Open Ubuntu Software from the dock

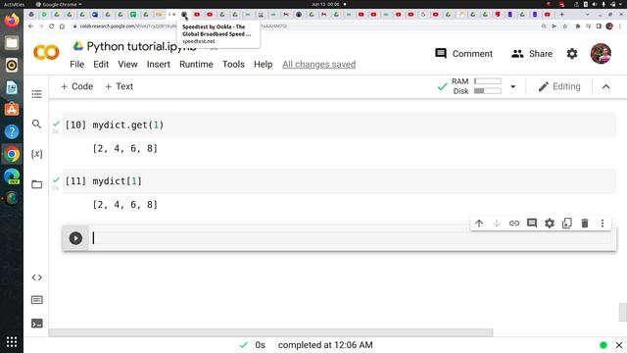(12, 109)
